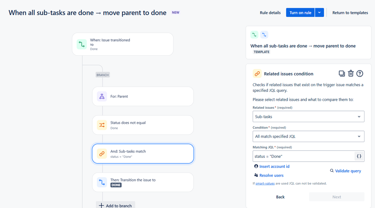This screenshot has width=375, height=208.
Task: Click into the Matching JQL input field
Action: point(303,156)
